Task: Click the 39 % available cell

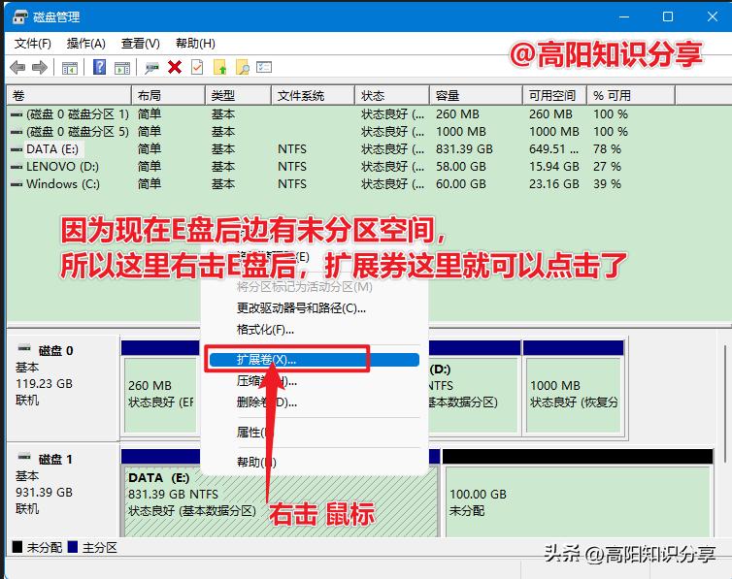Action: tap(607, 184)
